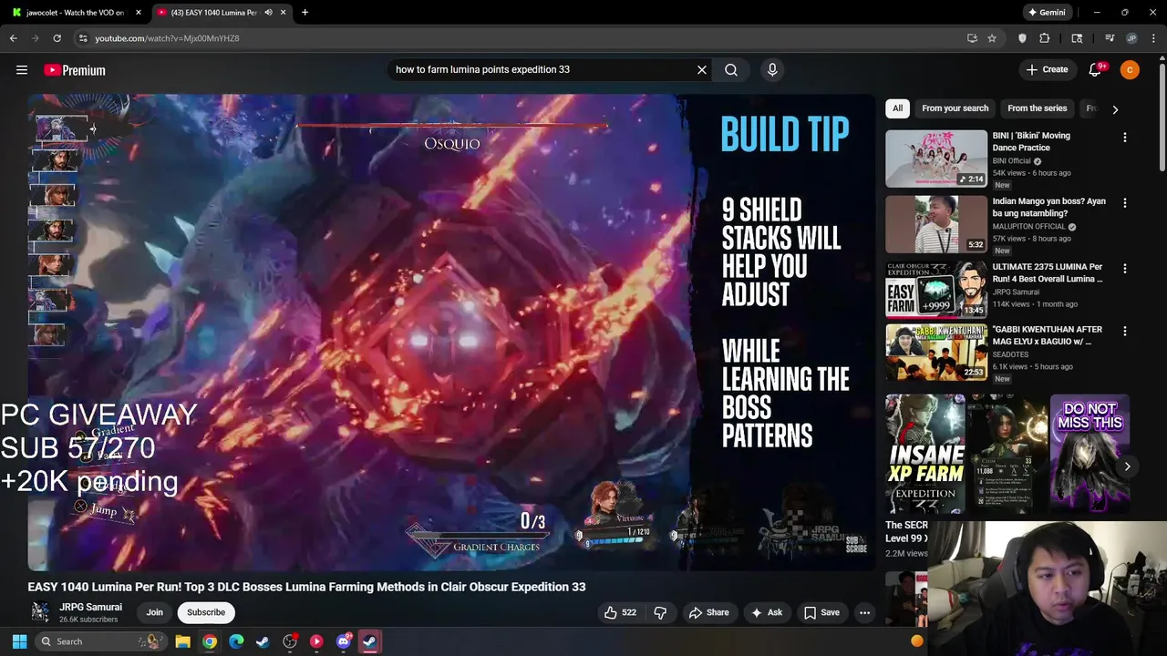
Task: Open the JRPG Samurai channel name link
Action: pos(90,607)
